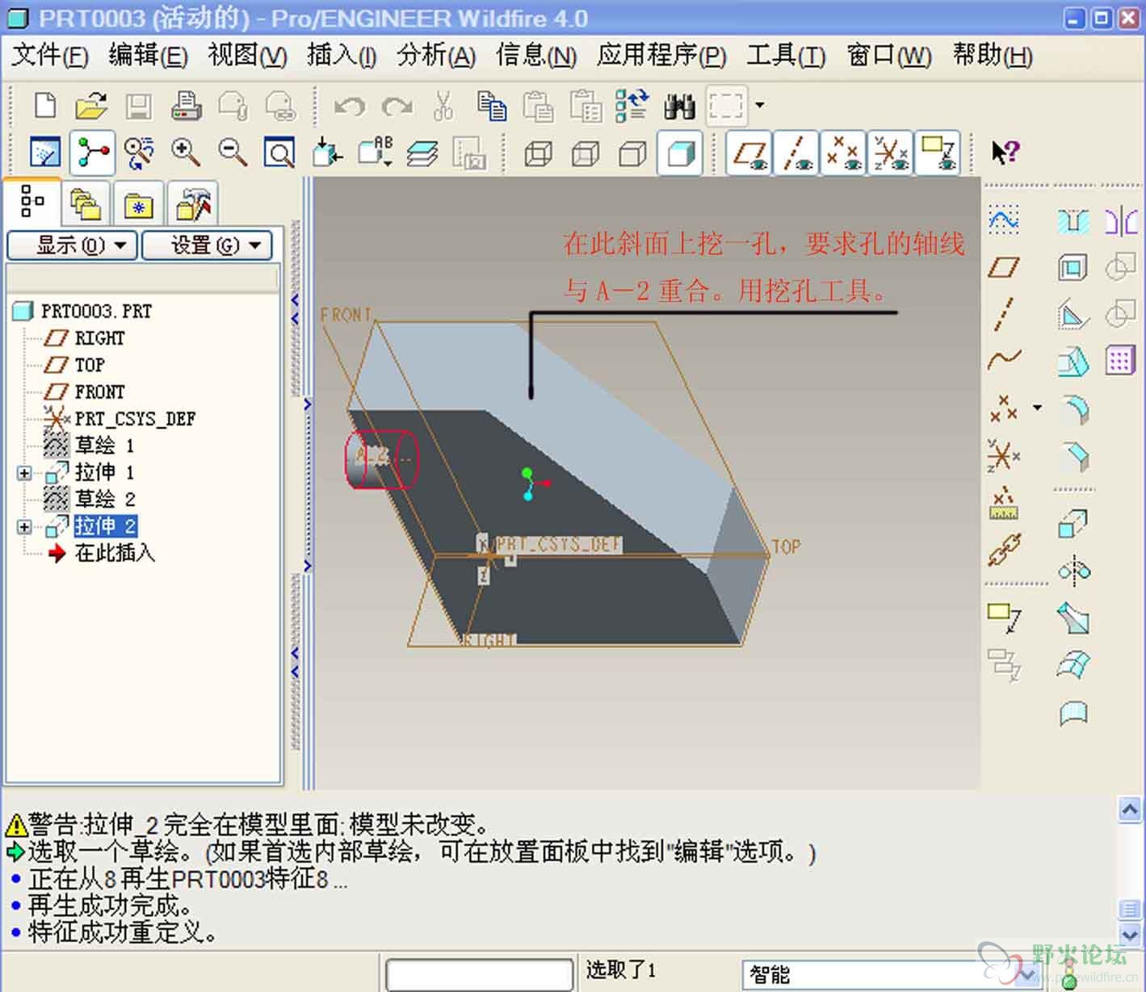The height and width of the screenshot is (992, 1146).
Task: Refit the model to the screen
Action: coord(279,153)
